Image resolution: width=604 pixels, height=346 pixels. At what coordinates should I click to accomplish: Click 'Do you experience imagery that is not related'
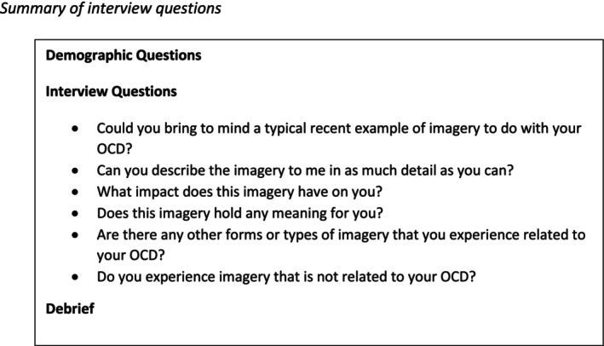(286, 277)
